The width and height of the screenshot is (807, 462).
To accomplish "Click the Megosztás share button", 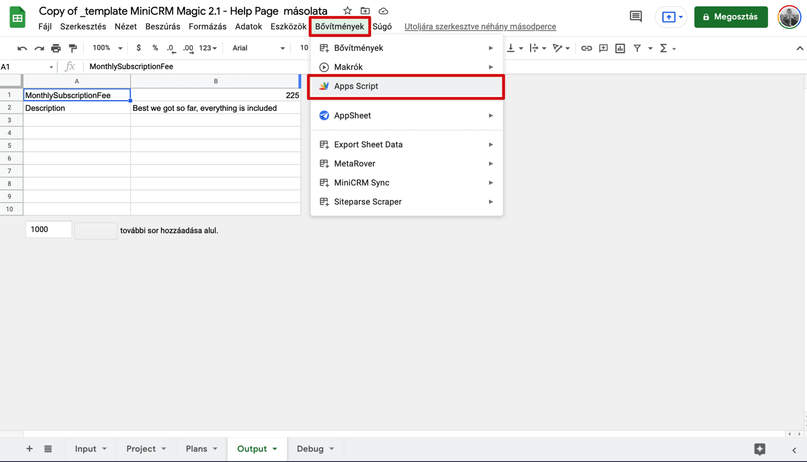I will [731, 17].
